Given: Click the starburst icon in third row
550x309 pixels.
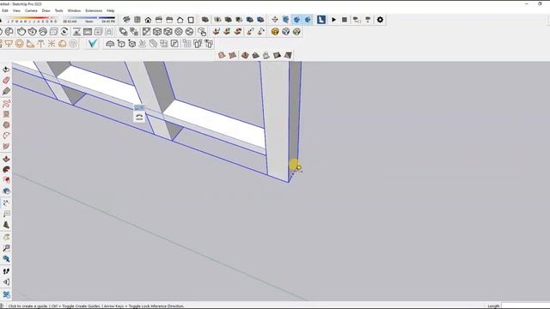Looking at the screenshot, I should 52,44.
